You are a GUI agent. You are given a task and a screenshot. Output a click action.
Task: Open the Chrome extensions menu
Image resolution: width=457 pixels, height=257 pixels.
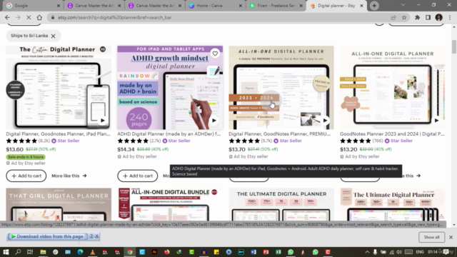tap(417, 17)
